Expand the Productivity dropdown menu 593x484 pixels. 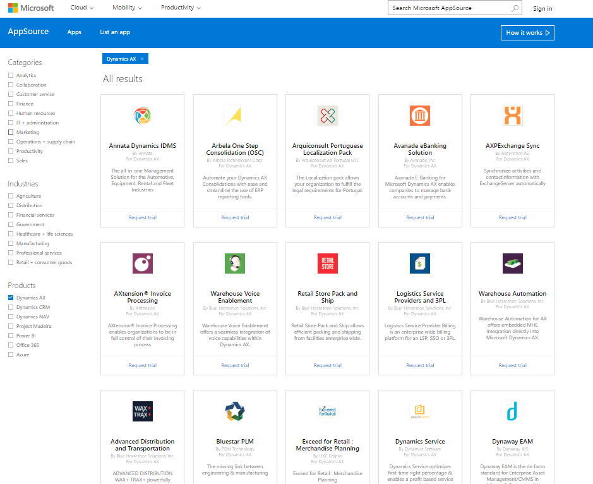coord(181,8)
